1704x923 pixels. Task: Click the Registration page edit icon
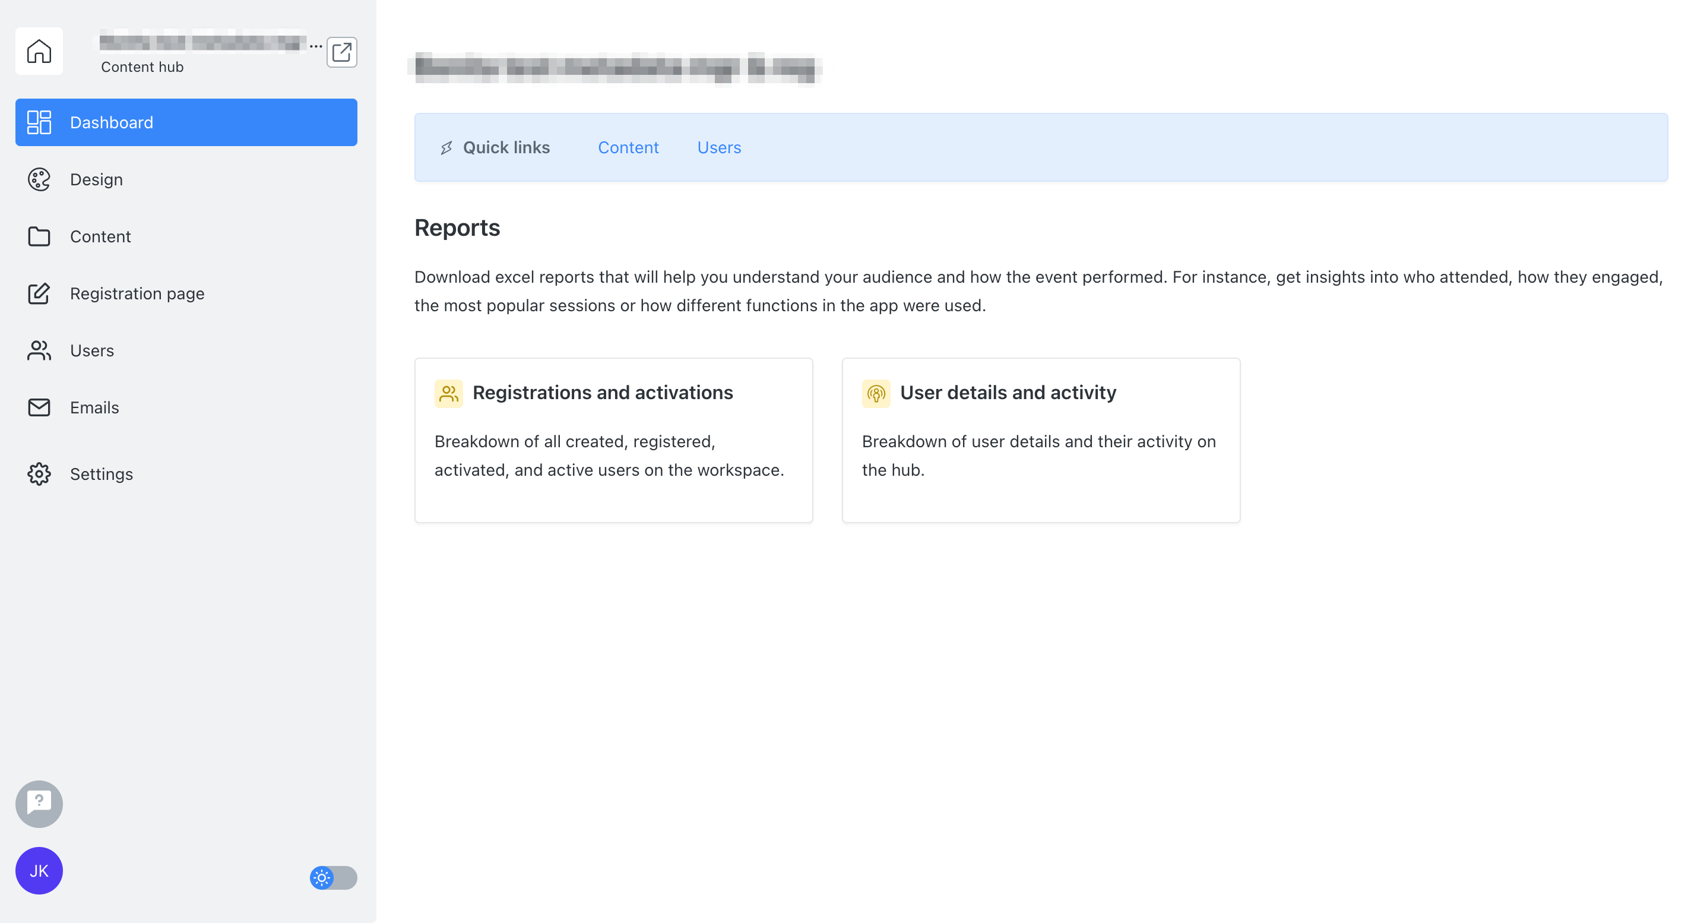pyautogui.click(x=39, y=293)
